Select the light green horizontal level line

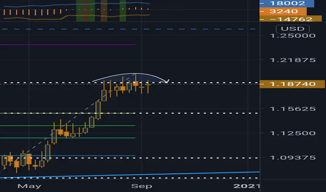[x=68, y=126]
